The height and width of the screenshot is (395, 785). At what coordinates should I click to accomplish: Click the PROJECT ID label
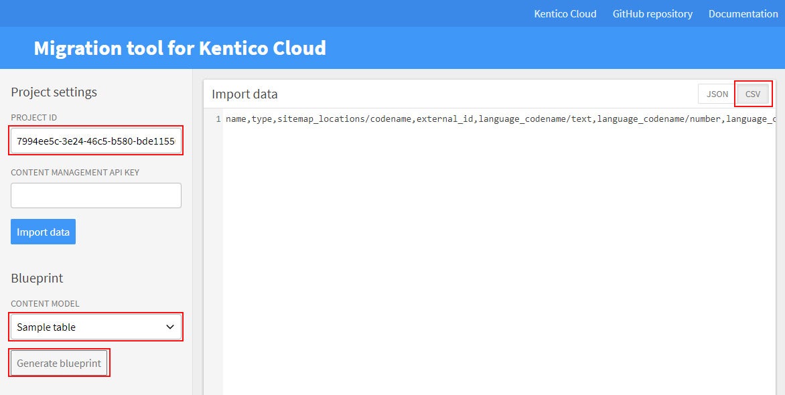pyautogui.click(x=34, y=118)
